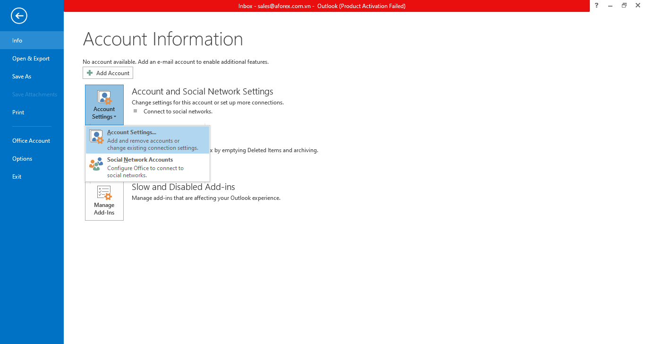
Task: Open the Help question mark icon
Action: [x=597, y=6]
